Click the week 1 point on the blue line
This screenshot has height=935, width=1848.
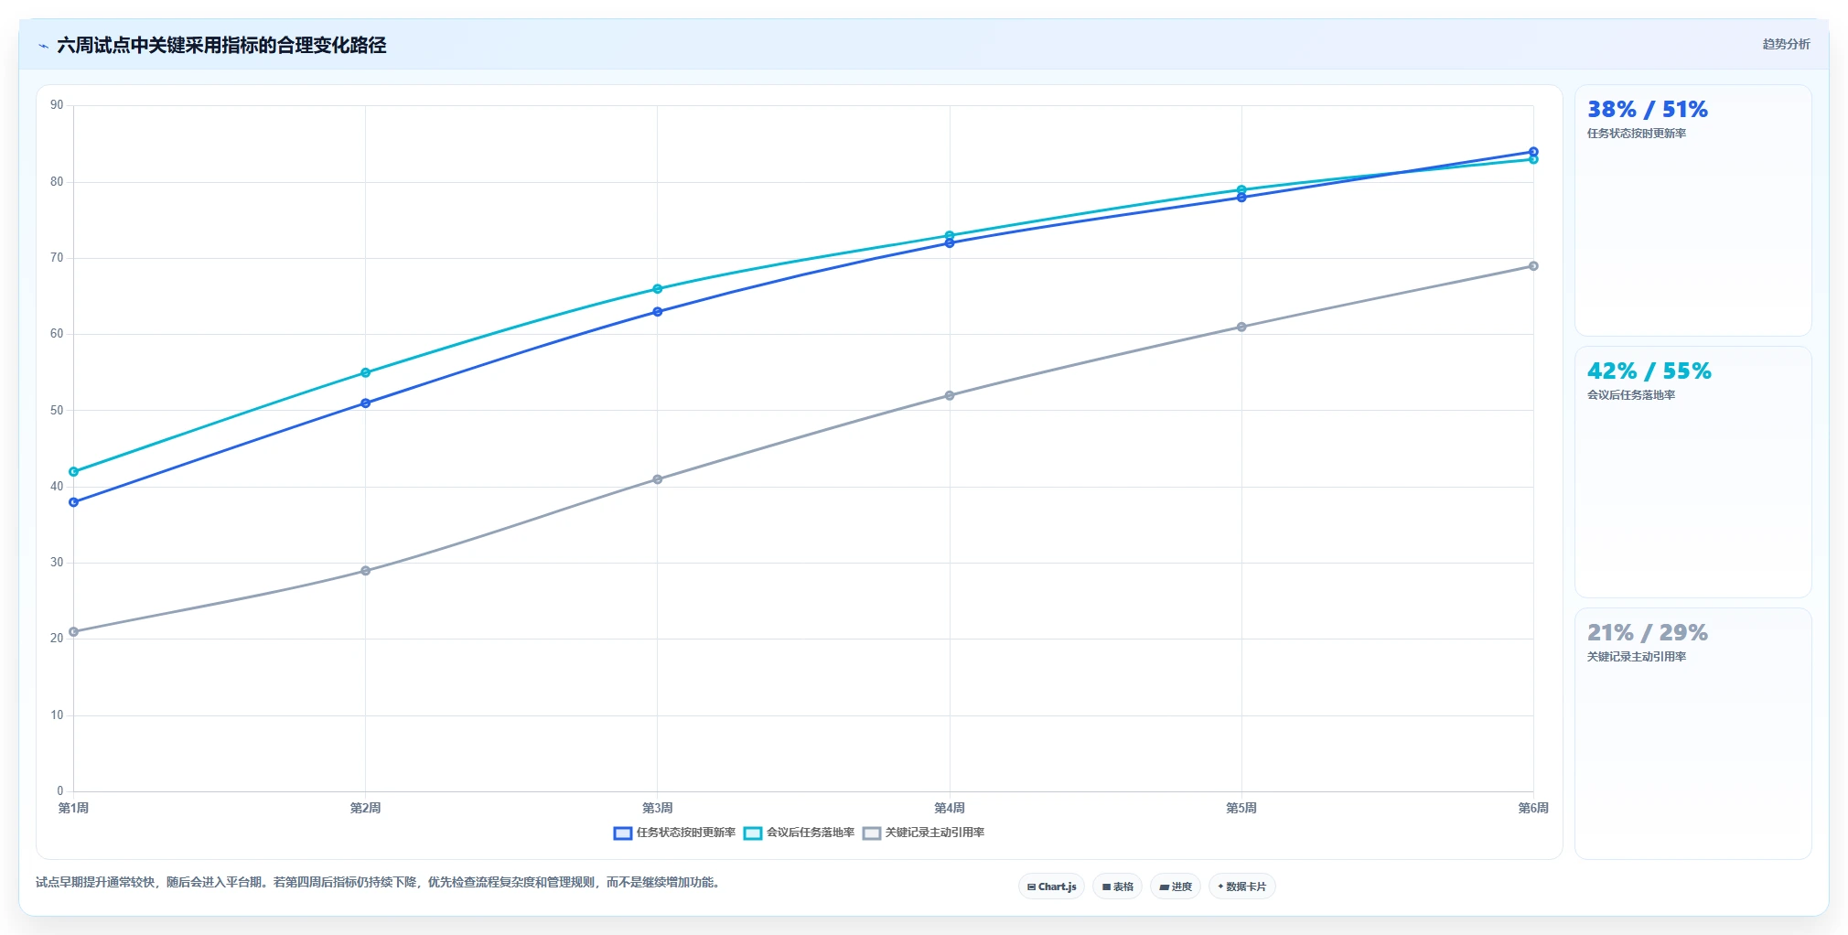[x=73, y=502]
